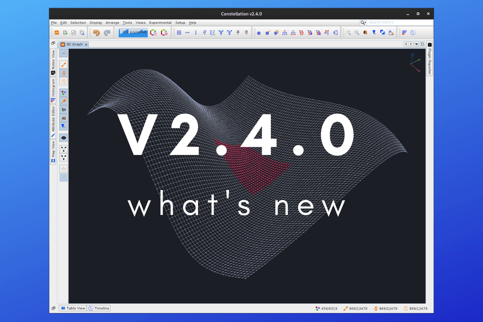Image resolution: width=483 pixels, height=322 pixels.
Task: Click the unpin nodes icon with red slash
Action: [246, 33]
